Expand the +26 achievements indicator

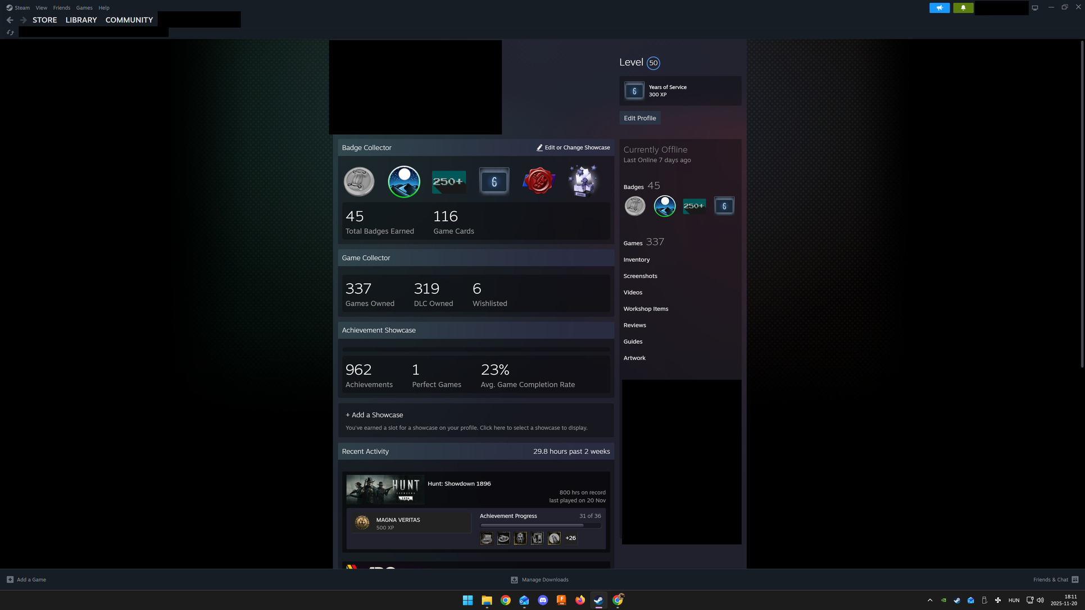tap(570, 538)
